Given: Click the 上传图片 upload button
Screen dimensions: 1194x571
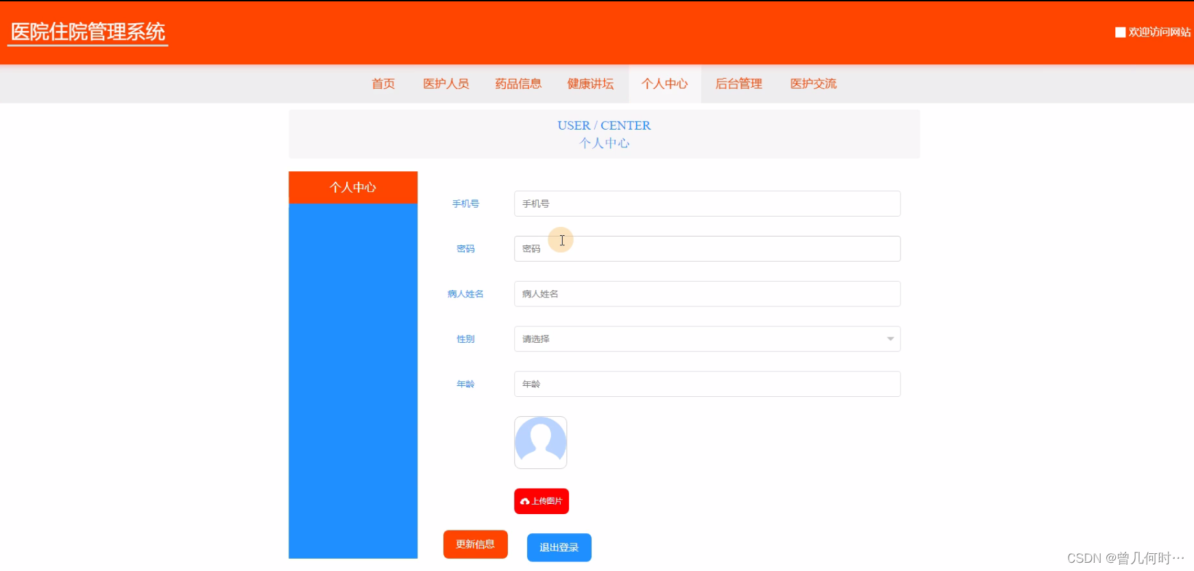Looking at the screenshot, I should 541,501.
